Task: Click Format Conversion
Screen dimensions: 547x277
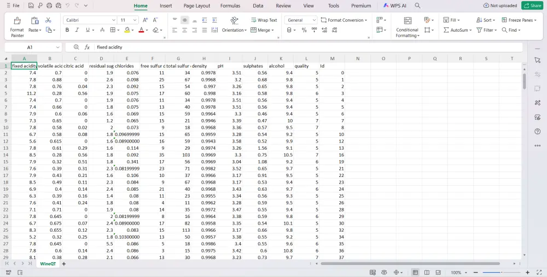Action: [x=344, y=20]
